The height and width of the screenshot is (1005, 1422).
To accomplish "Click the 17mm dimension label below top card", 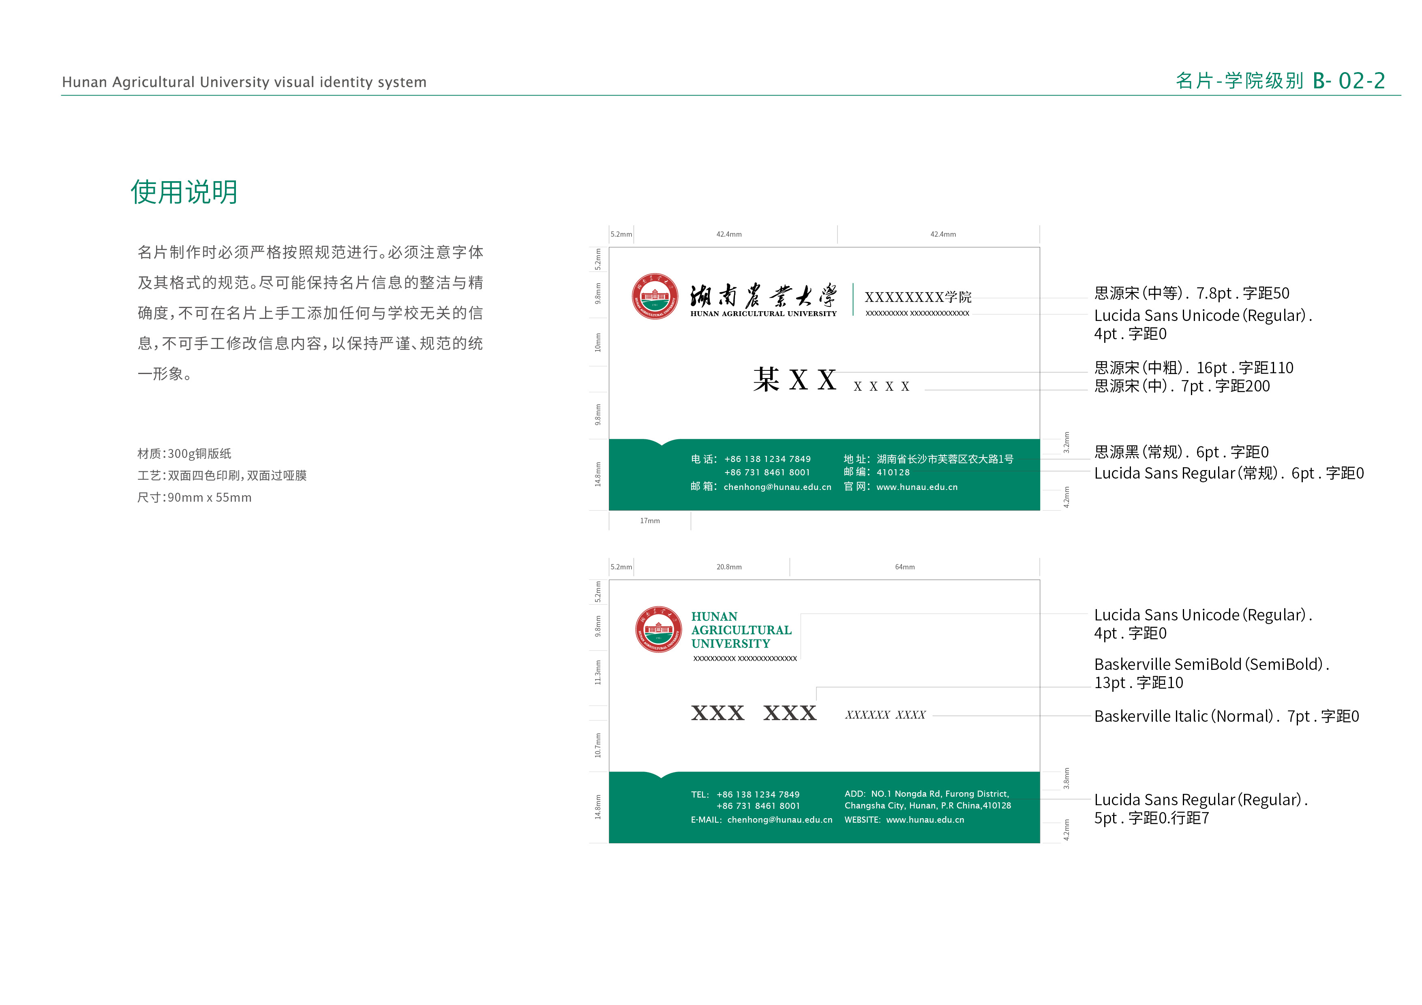I will [650, 521].
